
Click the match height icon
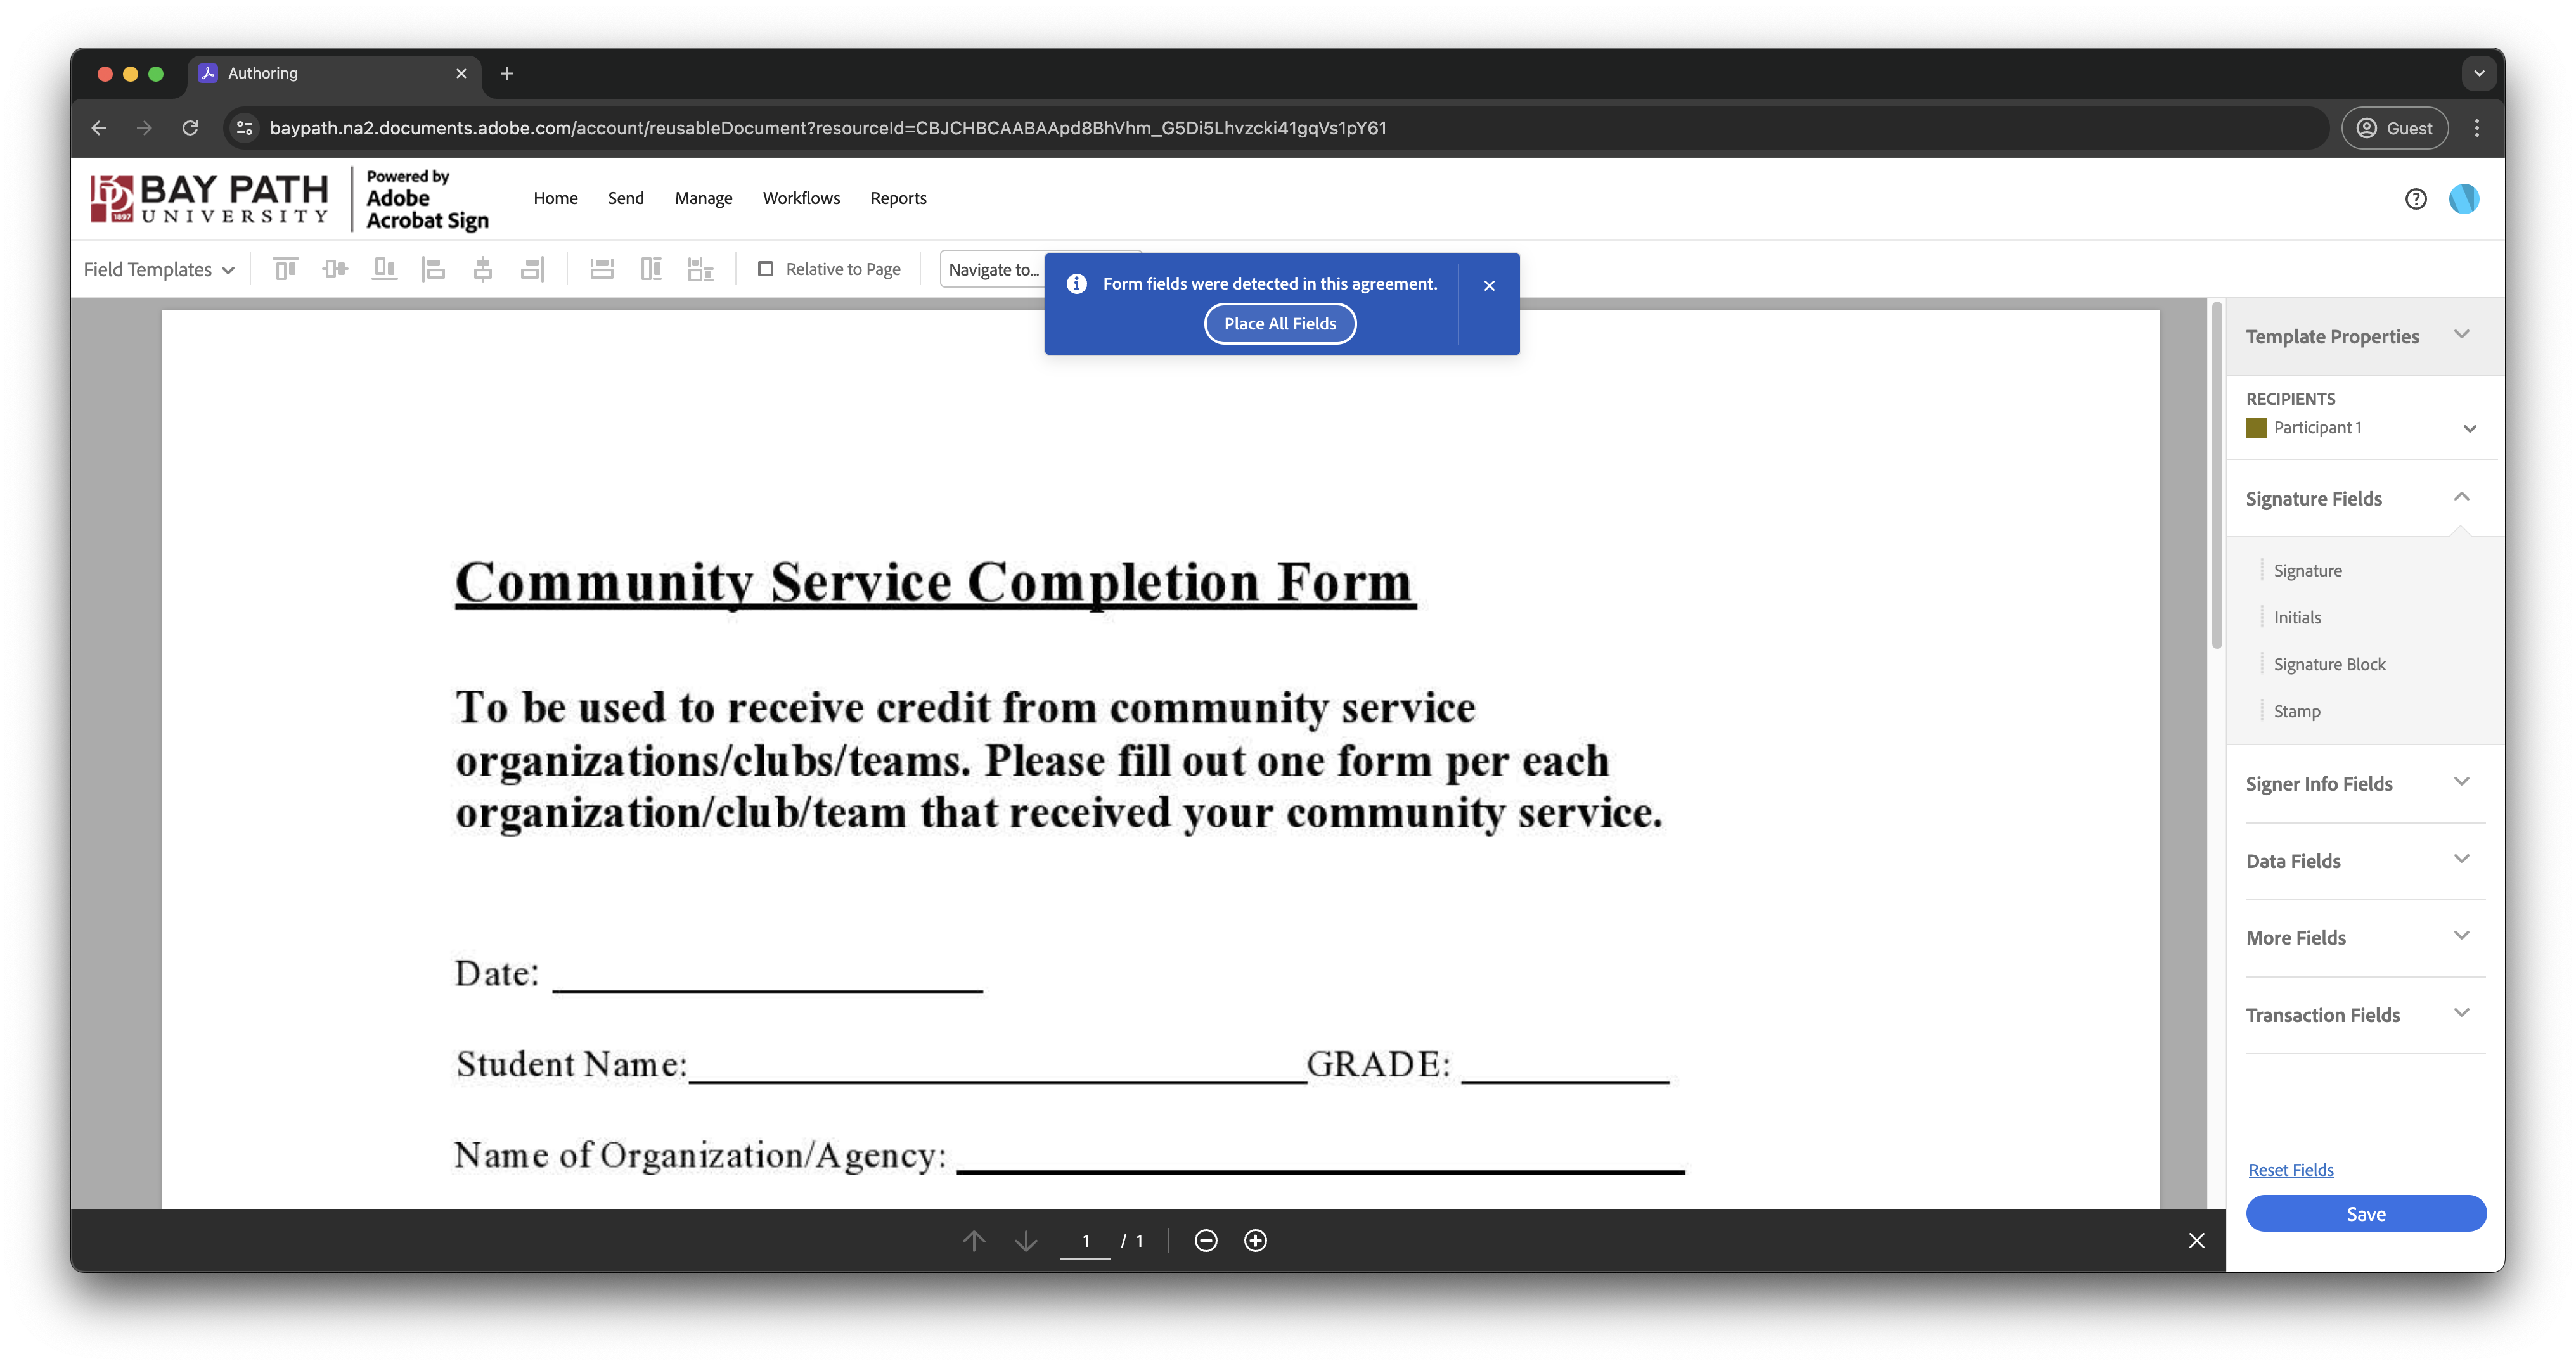[651, 269]
